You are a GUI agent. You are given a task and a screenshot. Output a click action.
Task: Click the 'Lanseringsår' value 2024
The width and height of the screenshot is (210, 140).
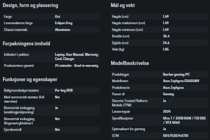pos(167,112)
